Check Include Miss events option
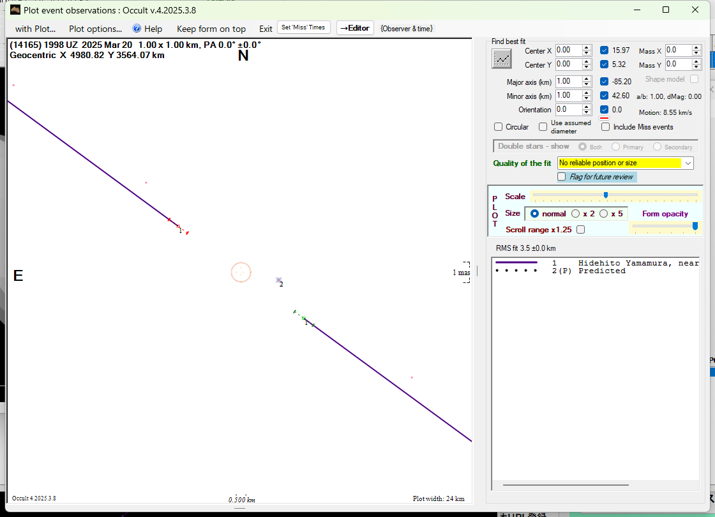Viewport: 715px width, 517px height. tap(605, 127)
